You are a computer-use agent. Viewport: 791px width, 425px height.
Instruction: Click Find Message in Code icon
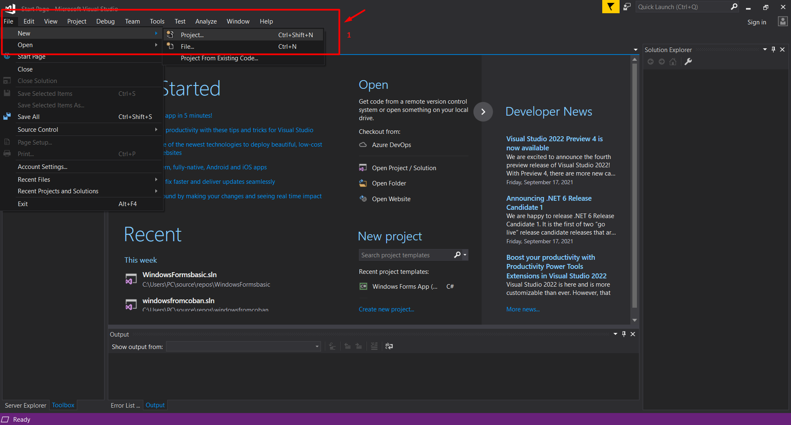point(333,346)
